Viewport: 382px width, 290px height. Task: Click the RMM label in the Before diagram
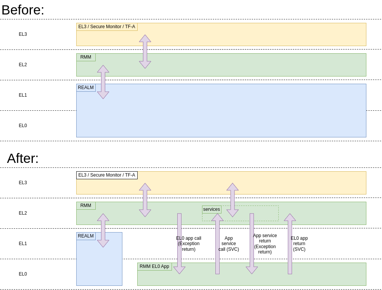point(86,57)
